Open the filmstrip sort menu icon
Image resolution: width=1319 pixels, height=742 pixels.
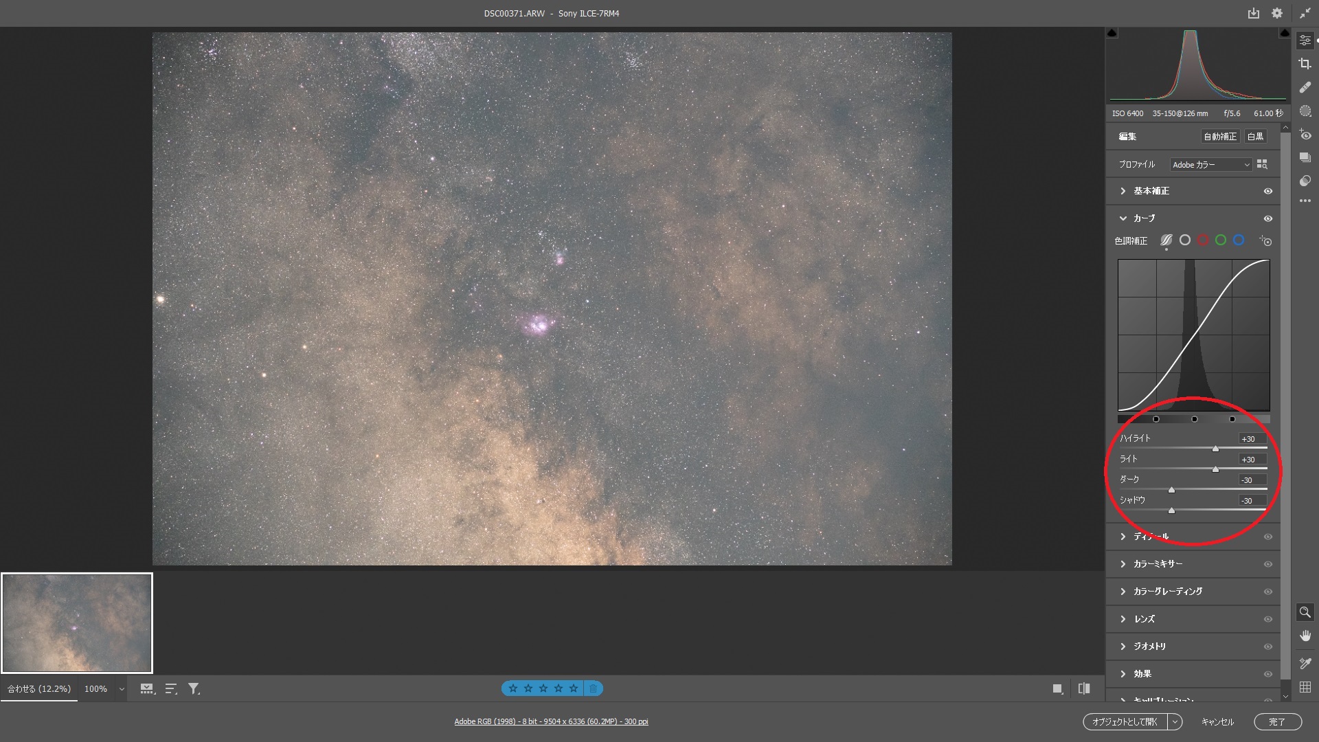pos(171,688)
